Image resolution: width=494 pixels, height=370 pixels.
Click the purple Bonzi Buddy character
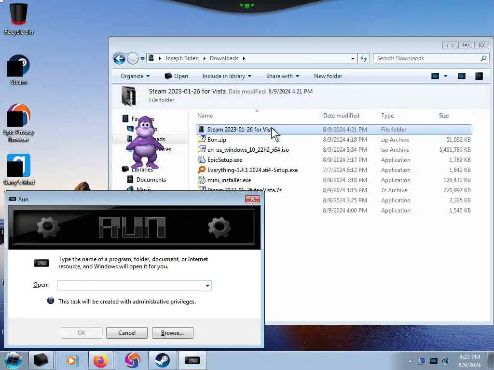145,143
